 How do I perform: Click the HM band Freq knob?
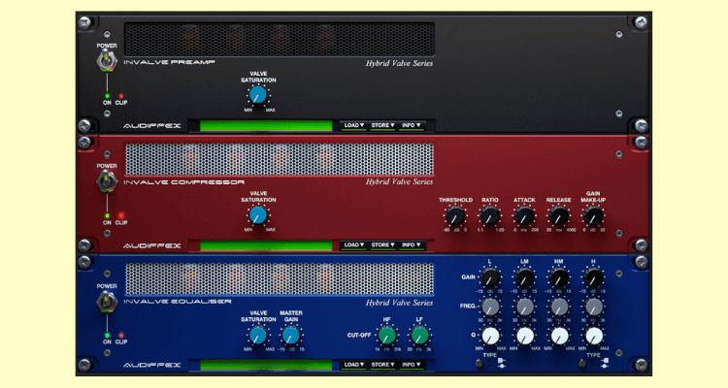(559, 307)
